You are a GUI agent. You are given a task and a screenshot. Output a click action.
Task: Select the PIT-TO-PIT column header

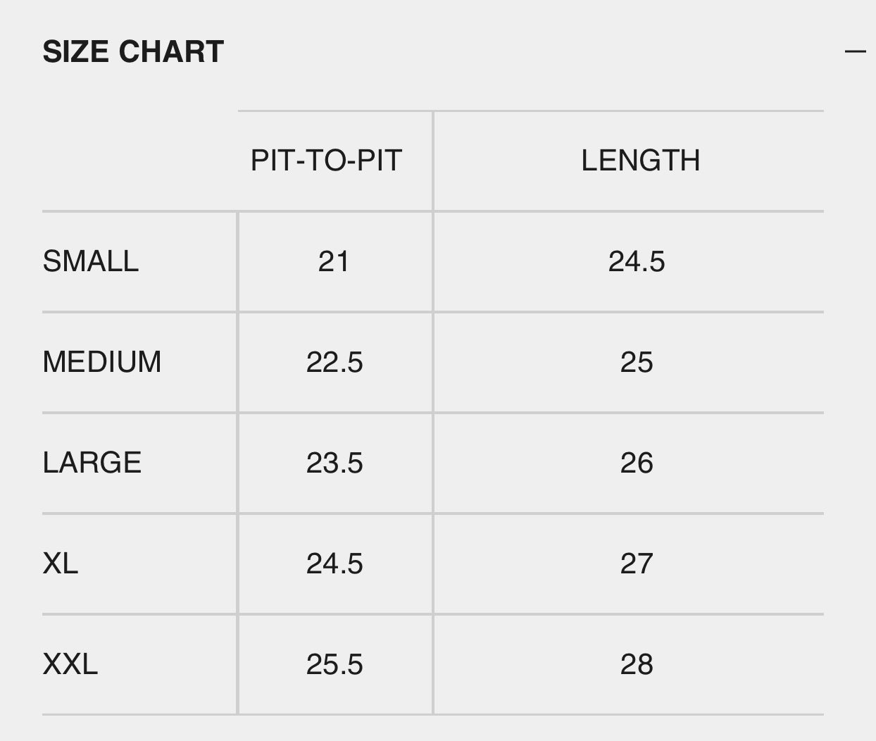[x=326, y=161]
